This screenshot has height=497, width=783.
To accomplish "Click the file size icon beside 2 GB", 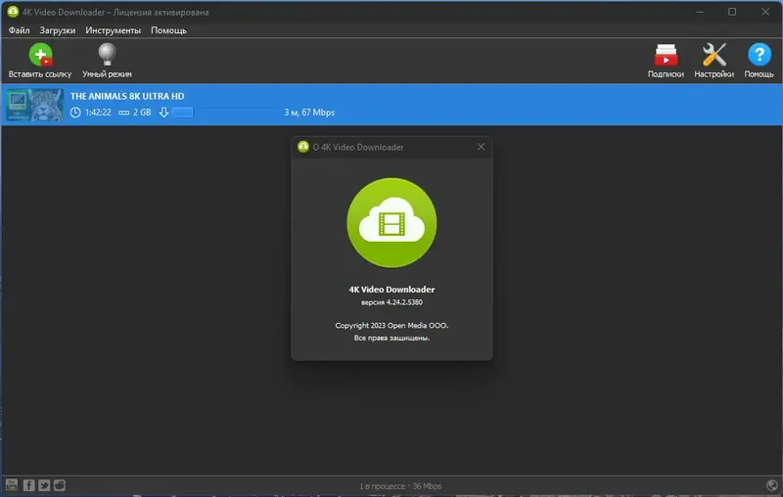I will point(124,113).
